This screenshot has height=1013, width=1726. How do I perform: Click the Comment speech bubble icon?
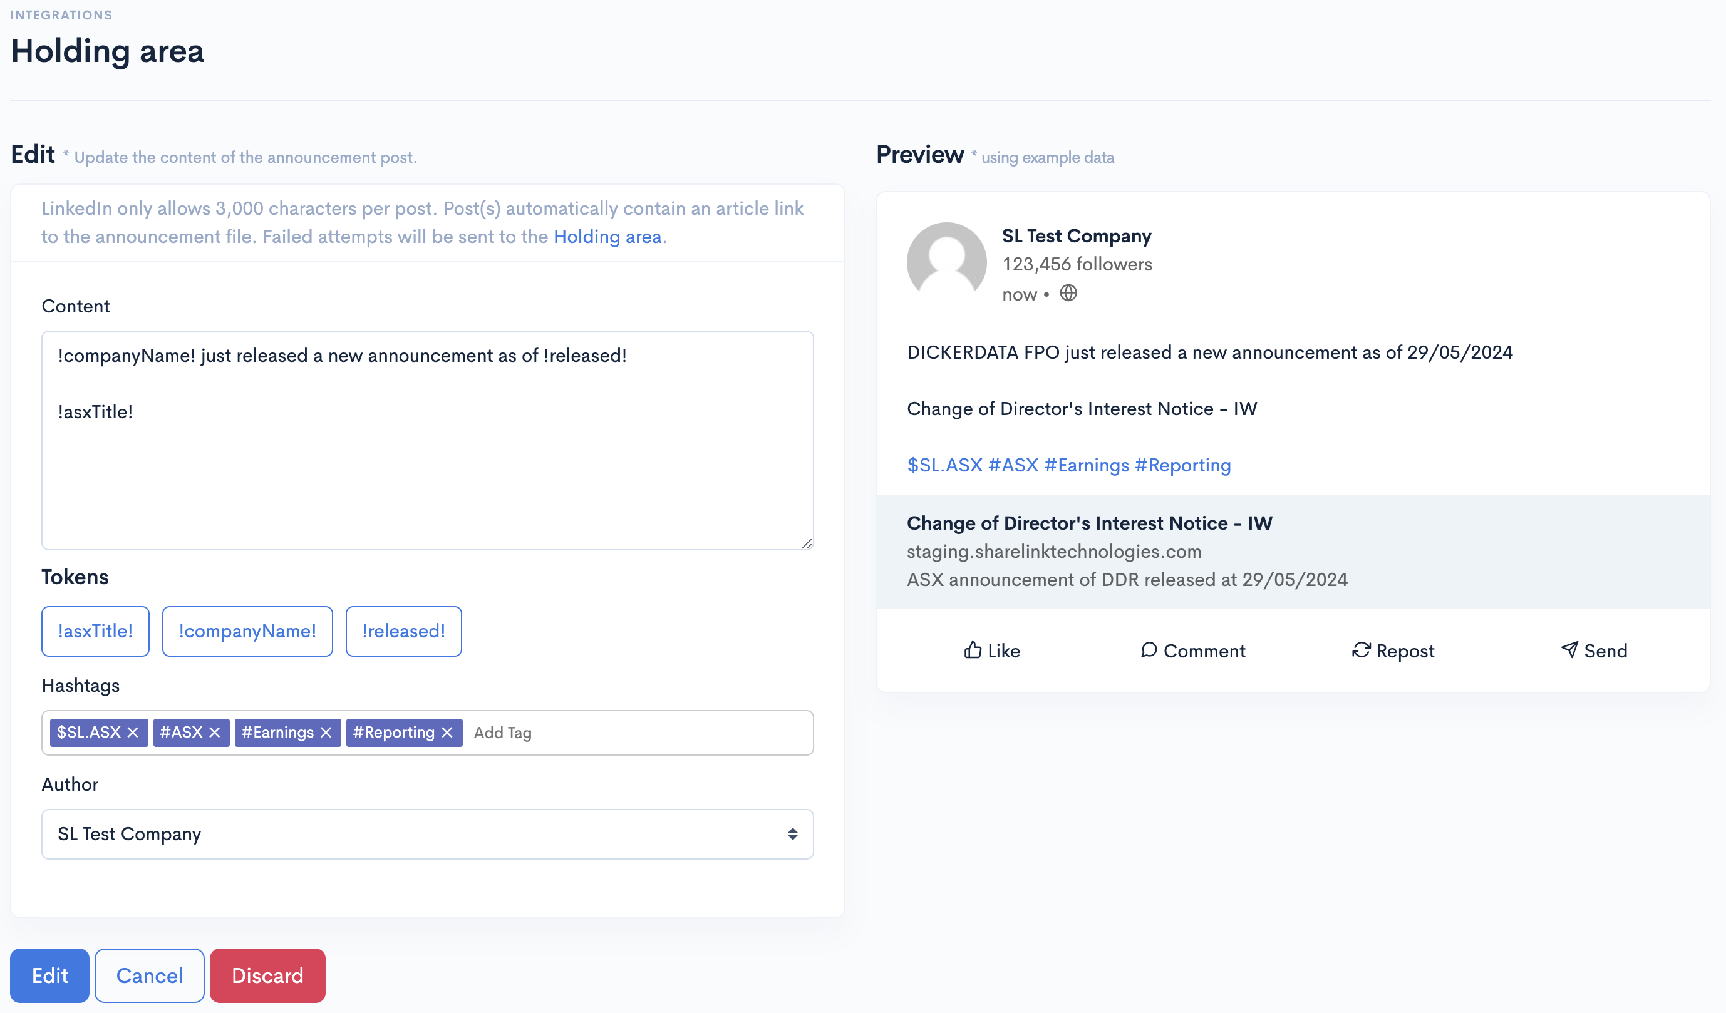(x=1149, y=650)
